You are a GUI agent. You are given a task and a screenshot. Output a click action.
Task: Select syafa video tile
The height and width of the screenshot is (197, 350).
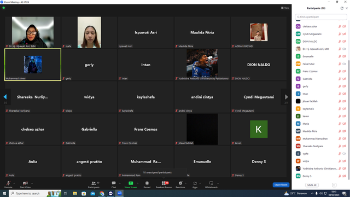(x=89, y=32)
